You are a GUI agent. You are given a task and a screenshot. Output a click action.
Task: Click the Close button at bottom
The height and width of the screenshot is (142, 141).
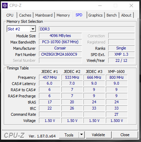click(125, 135)
